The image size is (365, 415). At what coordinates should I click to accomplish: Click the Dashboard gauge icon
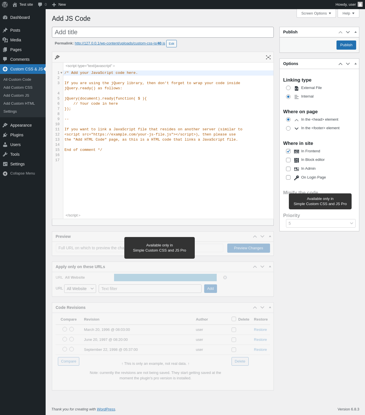[5, 17]
